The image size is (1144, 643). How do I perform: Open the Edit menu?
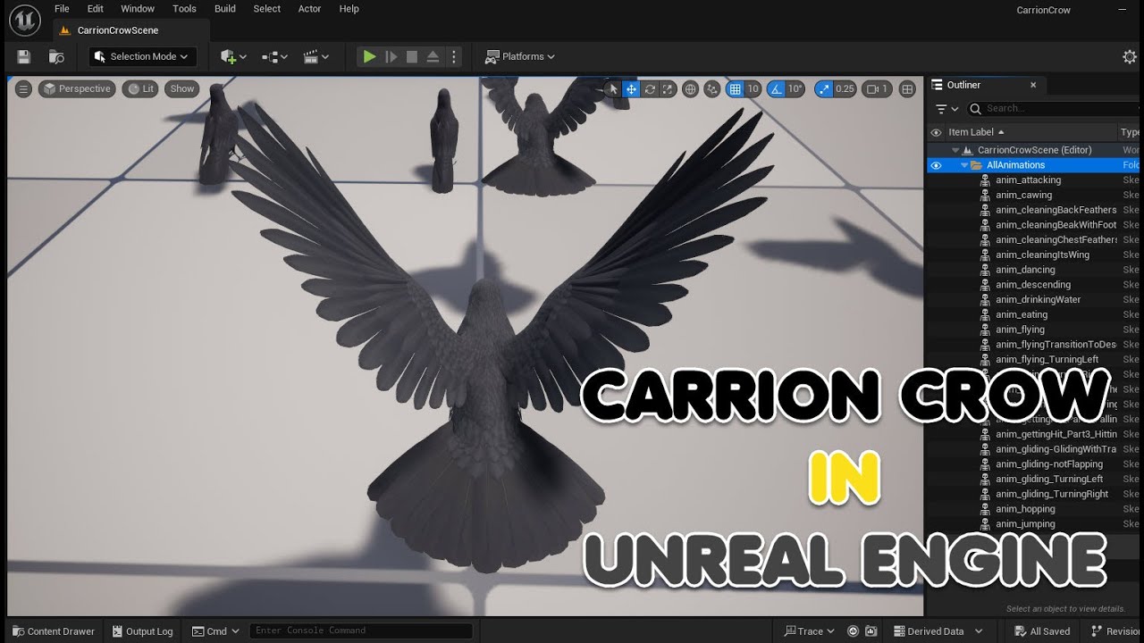point(96,9)
